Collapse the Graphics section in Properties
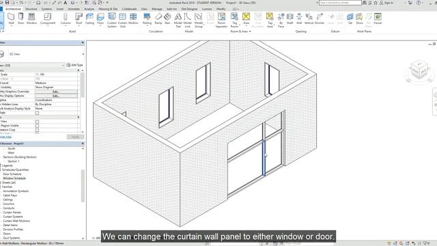This screenshot has width=437, height=246. pyautogui.click(x=79, y=70)
